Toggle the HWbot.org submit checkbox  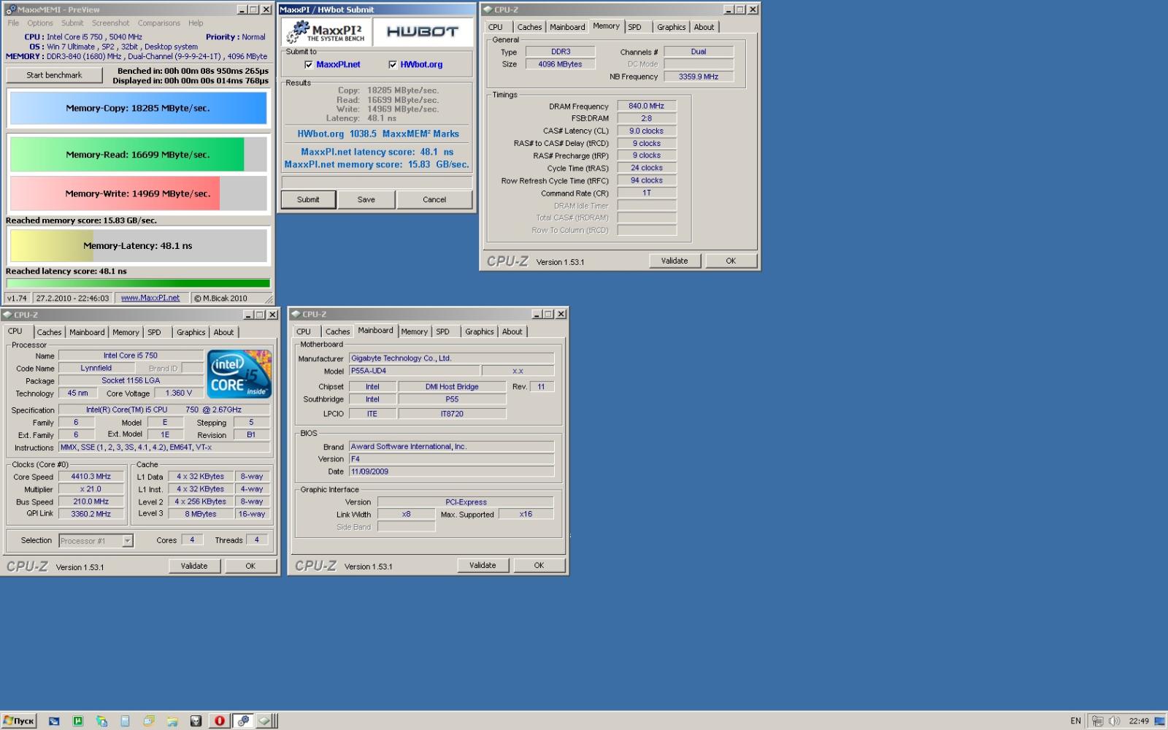click(393, 64)
